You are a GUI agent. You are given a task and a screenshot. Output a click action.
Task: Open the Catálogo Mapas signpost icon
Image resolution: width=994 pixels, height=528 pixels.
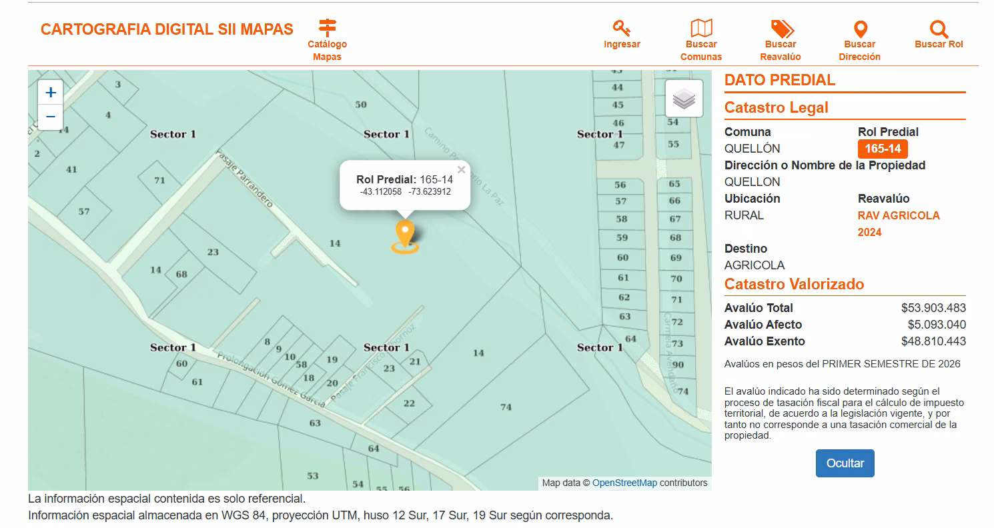tap(328, 28)
